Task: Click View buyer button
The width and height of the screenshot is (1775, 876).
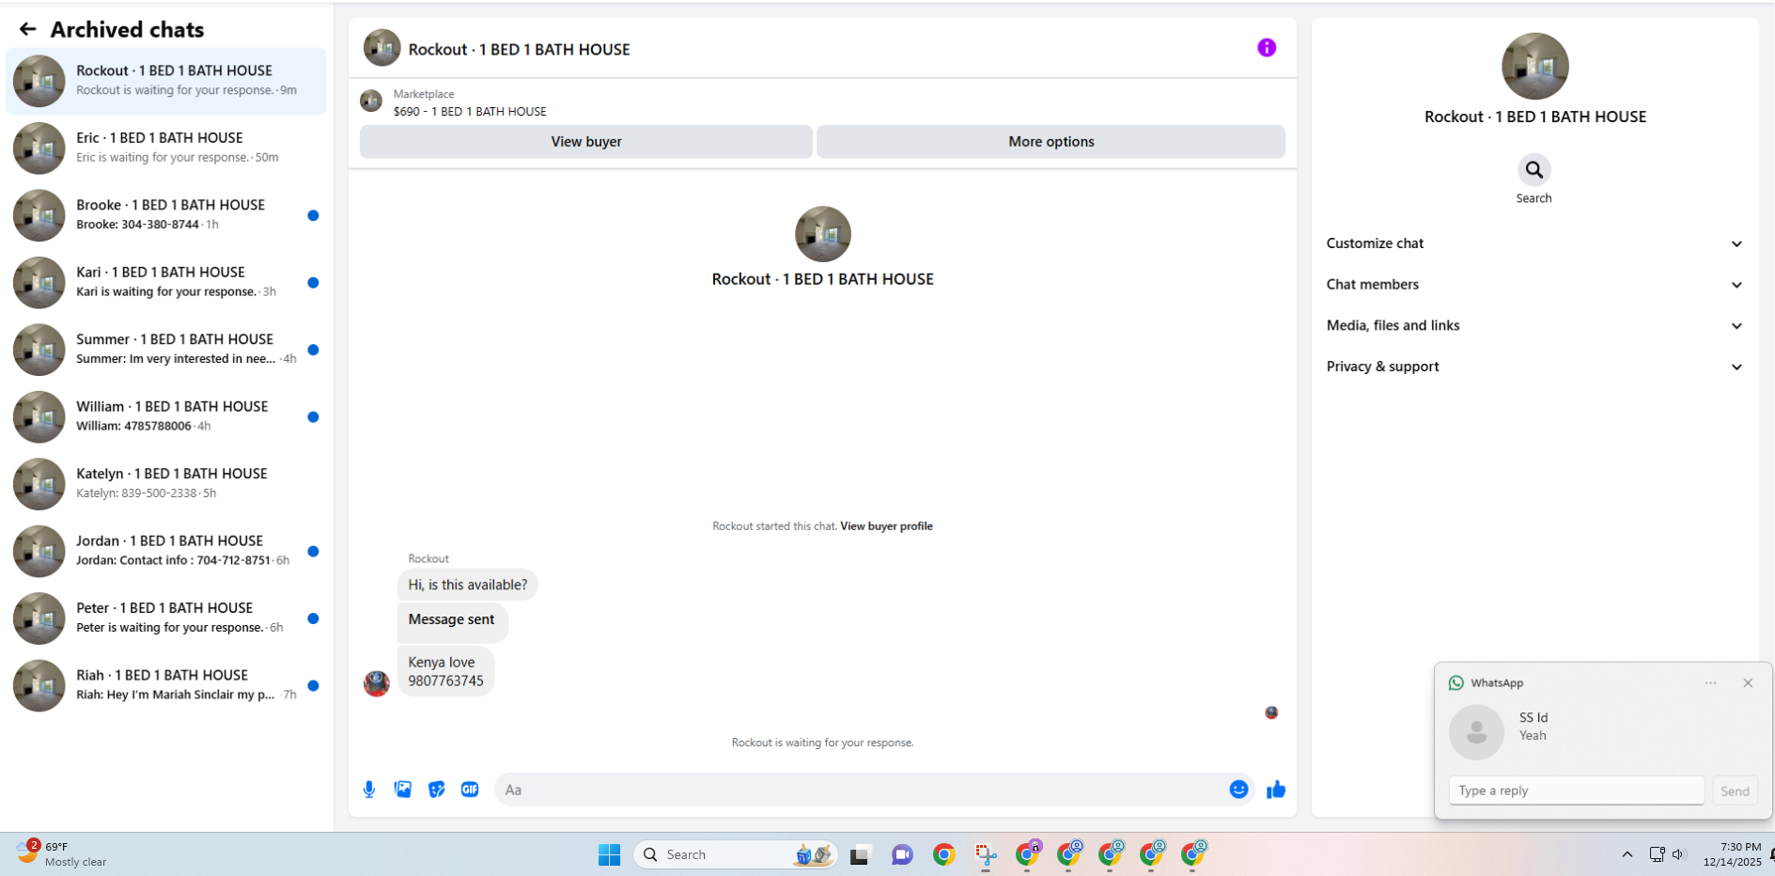Action: coord(585,142)
